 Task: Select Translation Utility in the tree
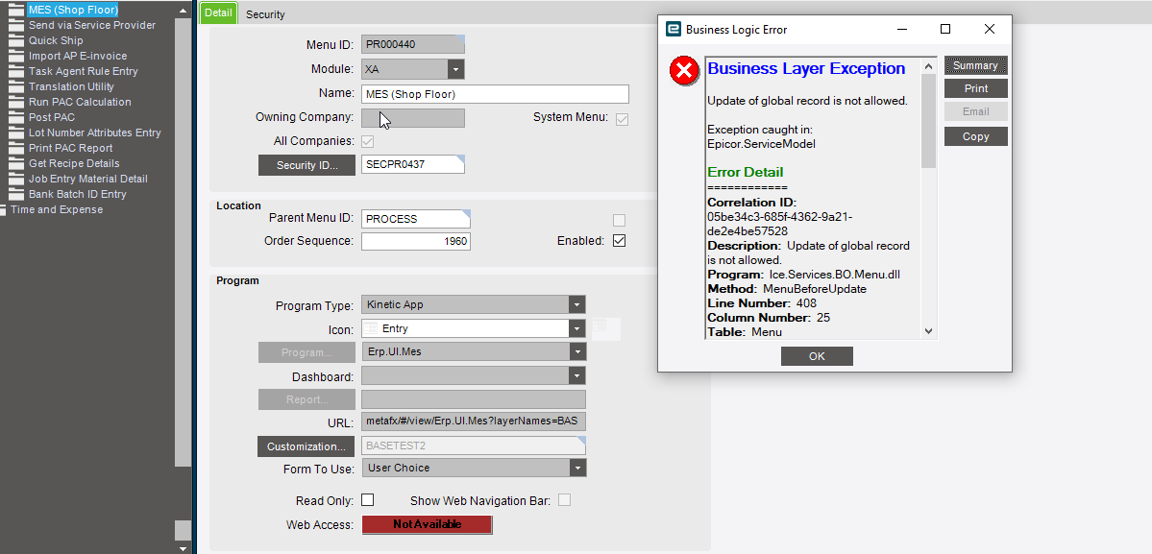pos(71,86)
